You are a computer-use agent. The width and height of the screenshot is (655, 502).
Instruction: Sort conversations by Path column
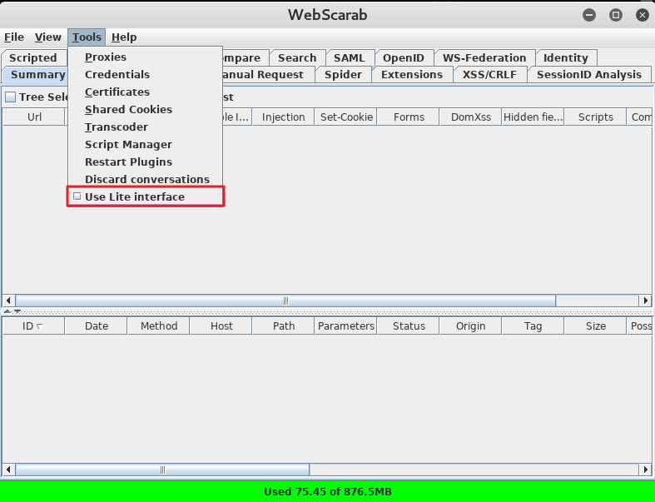pyautogui.click(x=284, y=326)
